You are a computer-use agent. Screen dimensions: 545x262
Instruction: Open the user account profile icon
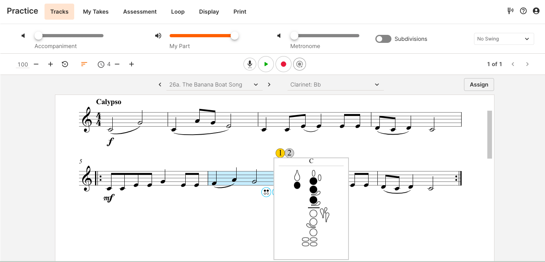536,11
